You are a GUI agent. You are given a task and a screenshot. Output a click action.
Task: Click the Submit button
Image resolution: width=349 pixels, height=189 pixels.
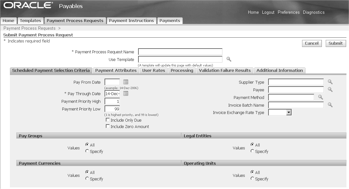point(336,43)
